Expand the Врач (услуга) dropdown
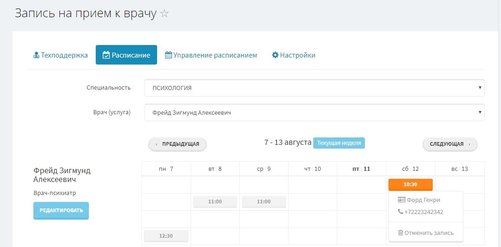Screen dimensions: 501x247 click(314, 112)
